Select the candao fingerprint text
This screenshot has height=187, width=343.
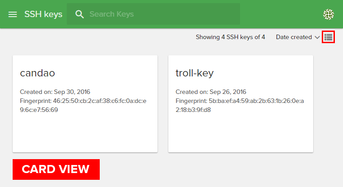pos(83,105)
